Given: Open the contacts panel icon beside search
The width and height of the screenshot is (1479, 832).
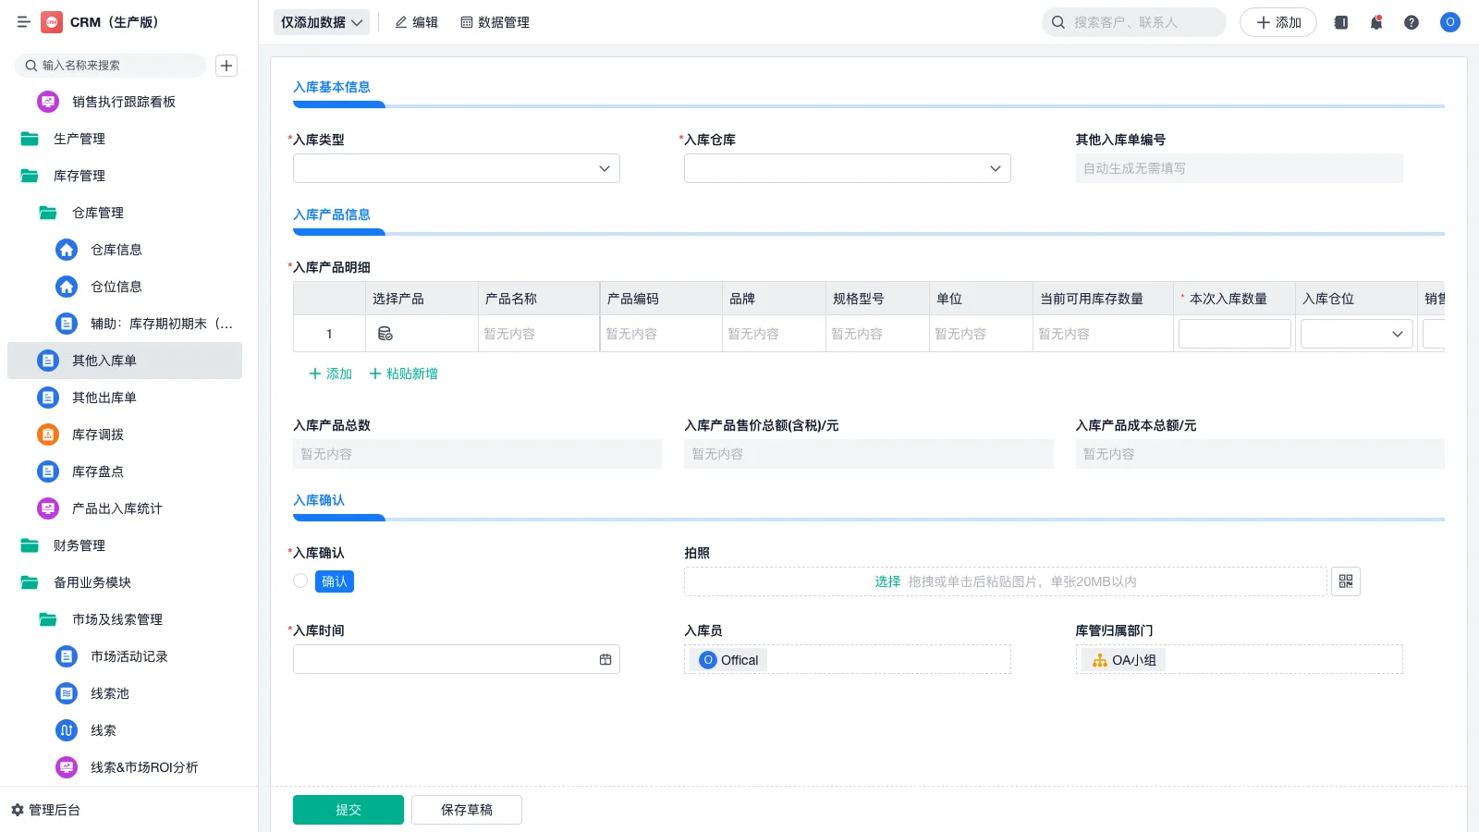Looking at the screenshot, I should point(1340,22).
